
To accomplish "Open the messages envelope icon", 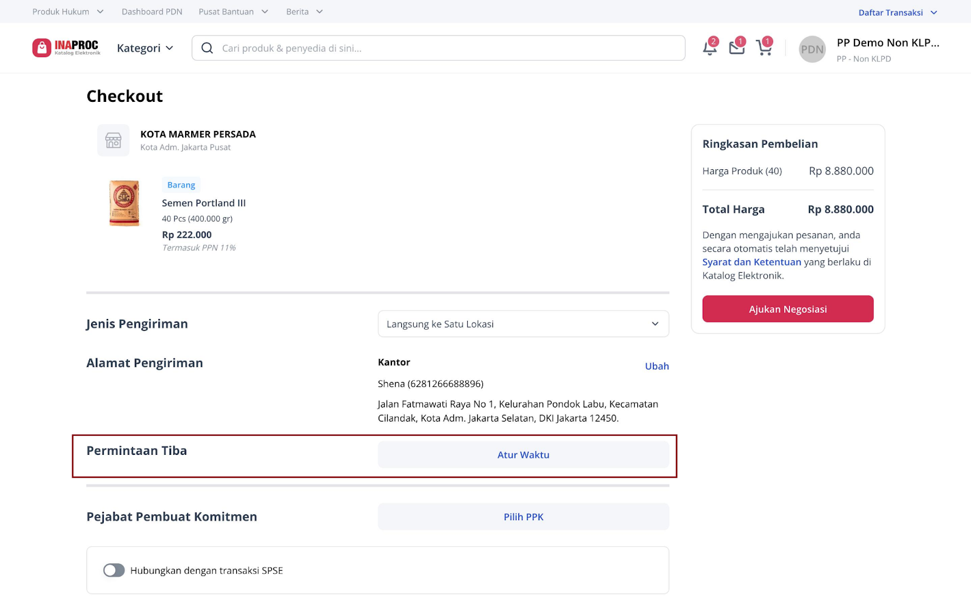I will tap(737, 47).
